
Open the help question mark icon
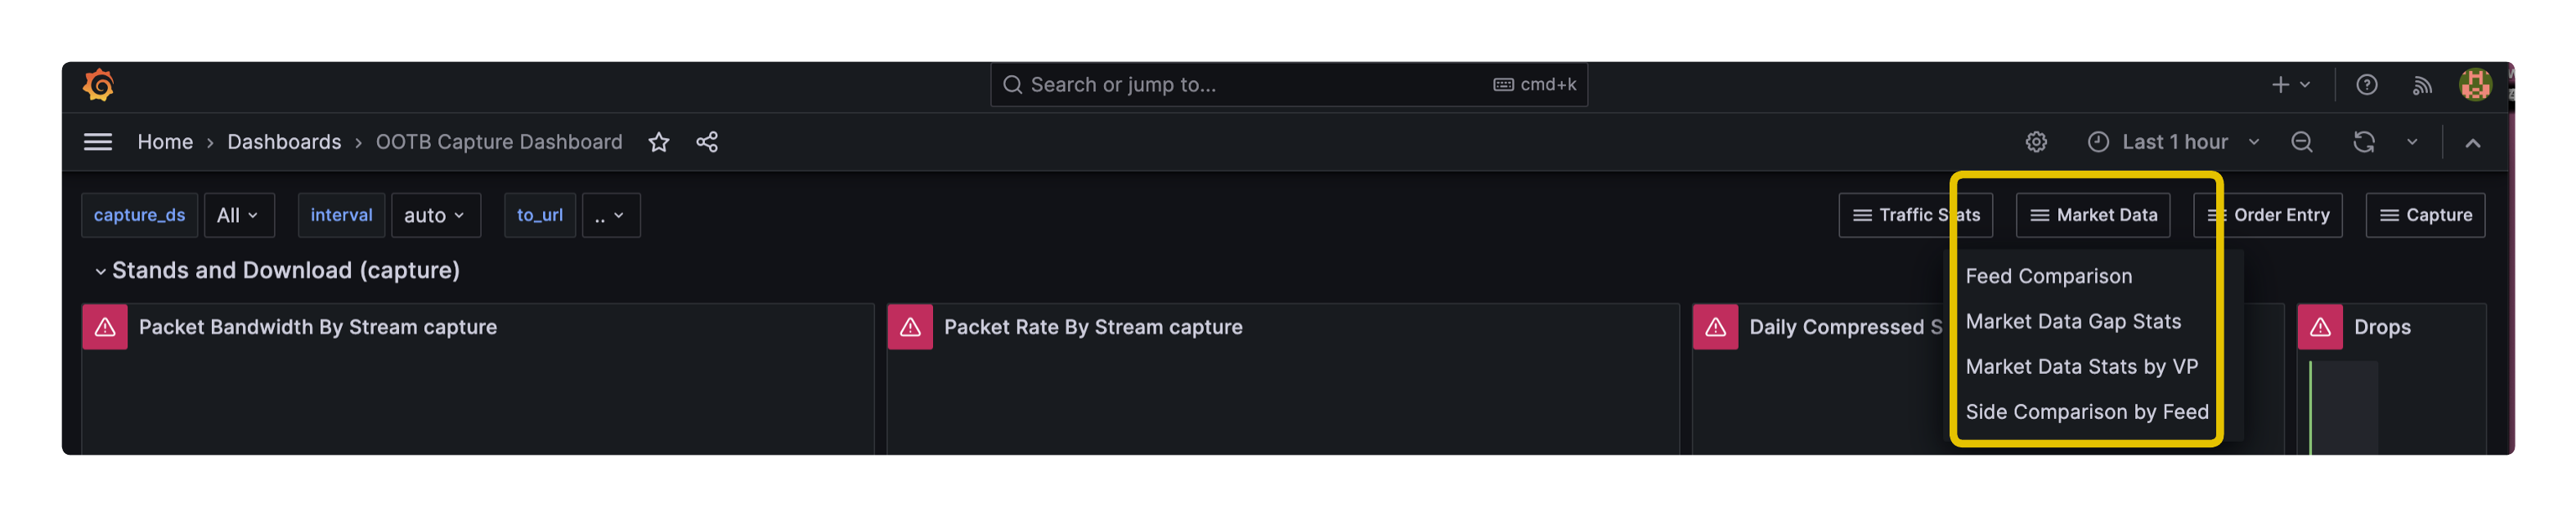click(x=2366, y=85)
